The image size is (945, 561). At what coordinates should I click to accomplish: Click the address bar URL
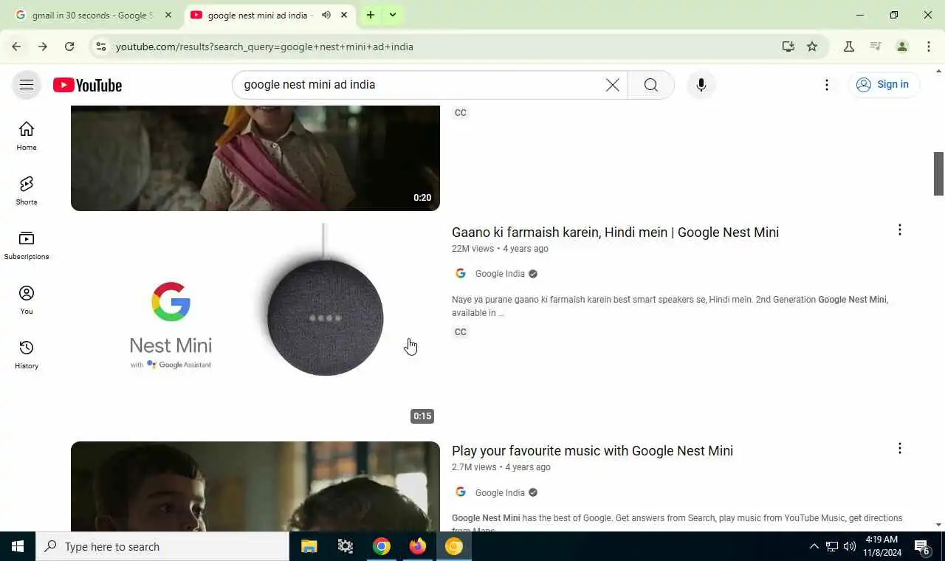point(264,47)
